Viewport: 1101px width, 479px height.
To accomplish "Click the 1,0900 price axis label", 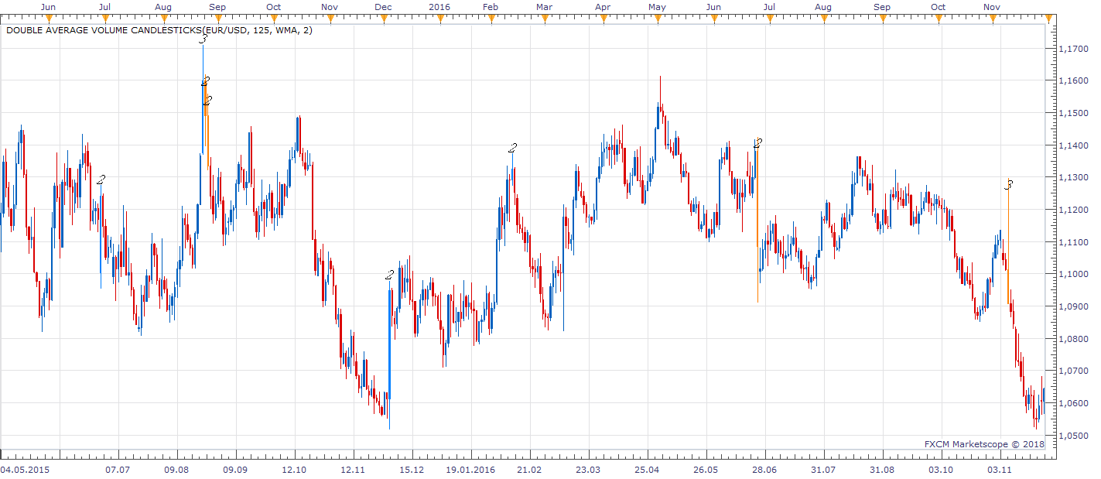I will tap(1072, 306).
